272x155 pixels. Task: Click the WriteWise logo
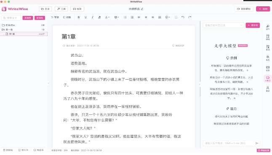coord(15,9)
